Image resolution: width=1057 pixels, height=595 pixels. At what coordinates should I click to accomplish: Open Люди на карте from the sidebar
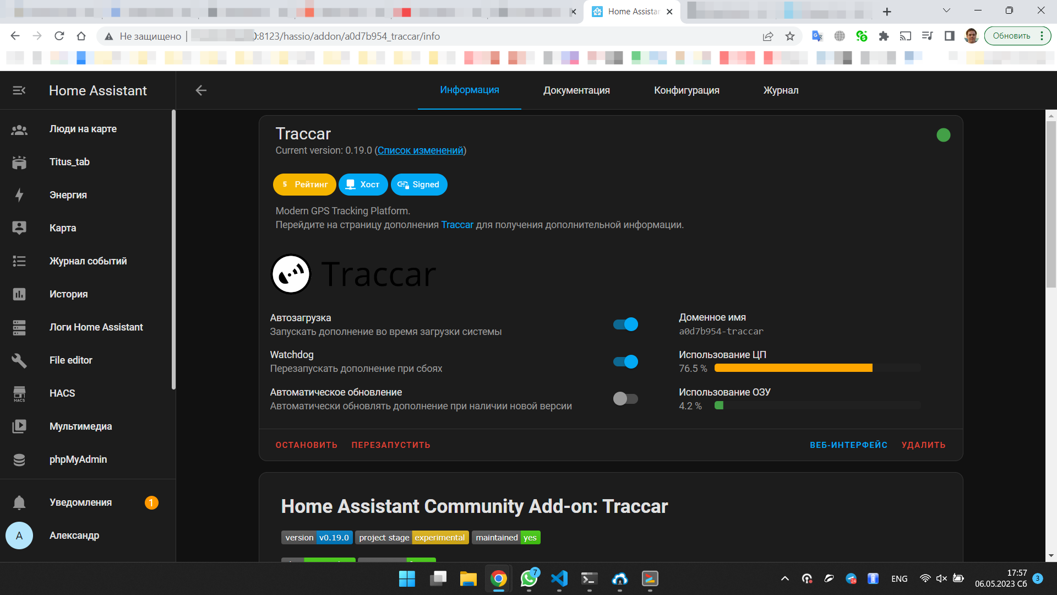click(x=83, y=129)
